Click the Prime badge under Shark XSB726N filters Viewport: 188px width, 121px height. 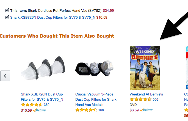39,110
